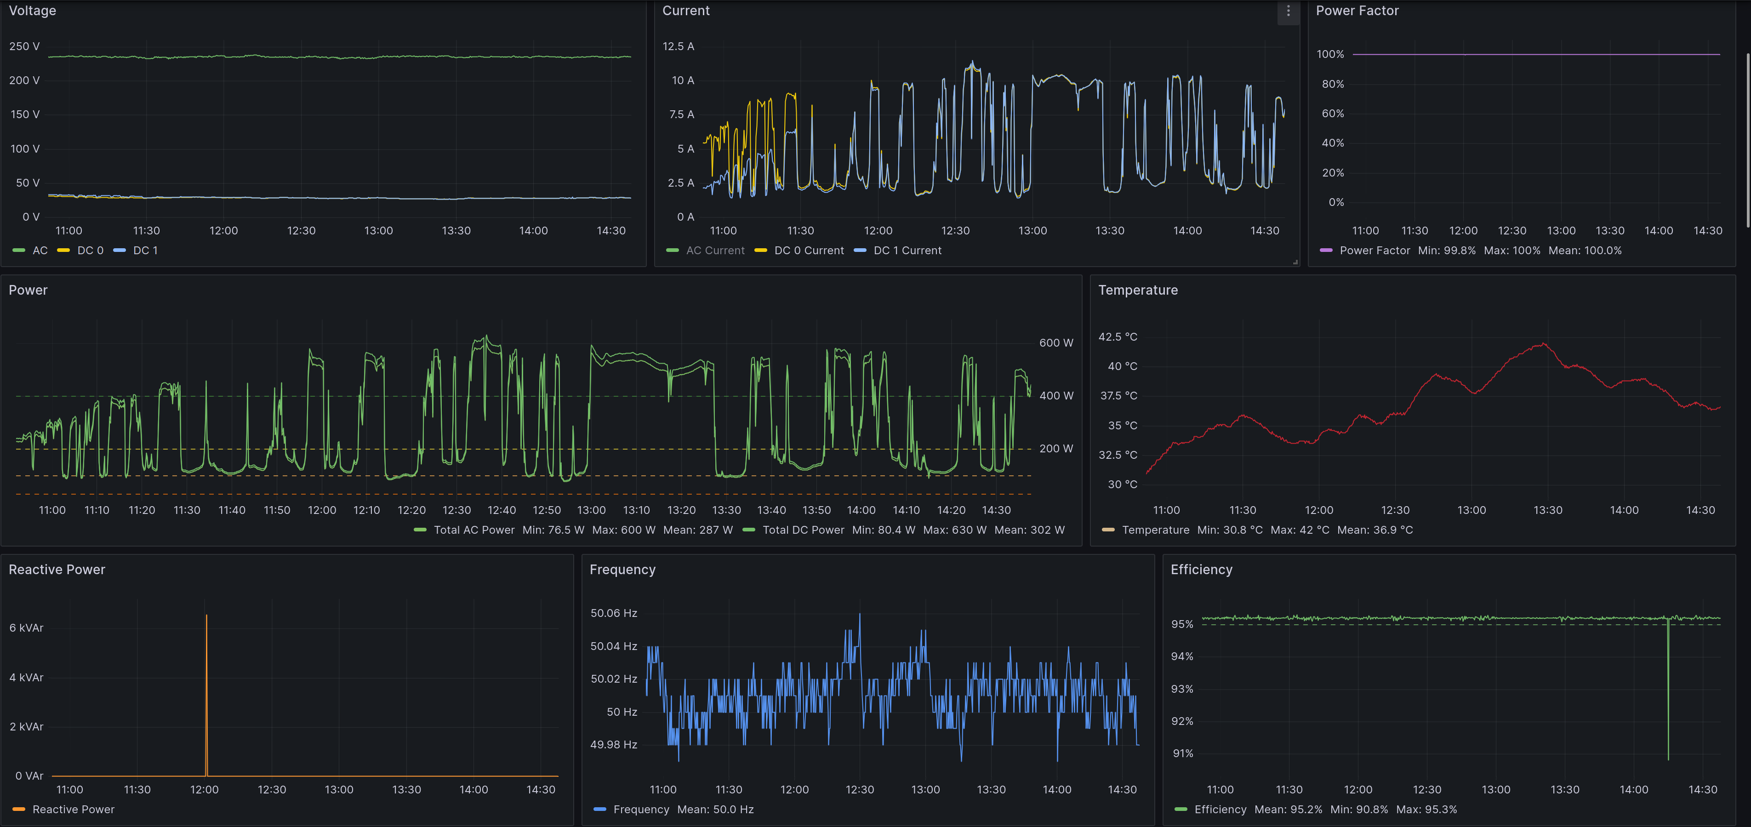1751x827 pixels.
Task: Click the yellow DC 0 Current color marker
Action: (761, 251)
